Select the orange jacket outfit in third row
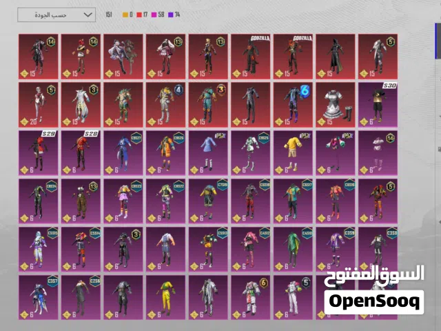 point(165,153)
